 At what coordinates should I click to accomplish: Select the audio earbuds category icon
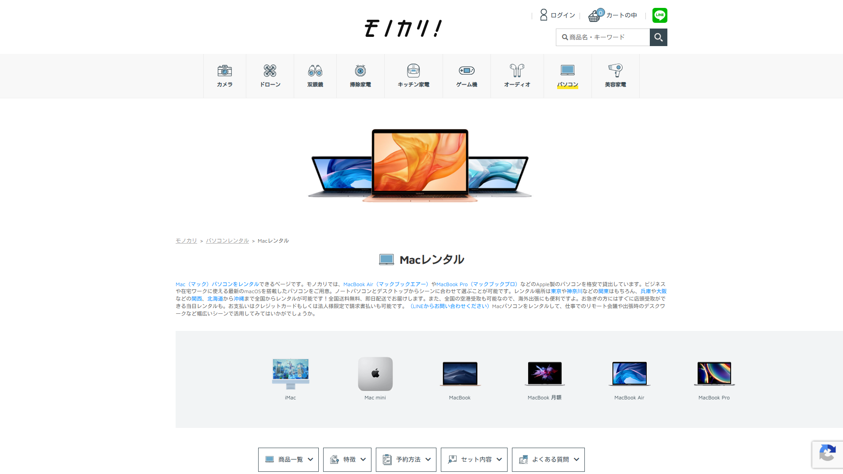click(x=517, y=71)
